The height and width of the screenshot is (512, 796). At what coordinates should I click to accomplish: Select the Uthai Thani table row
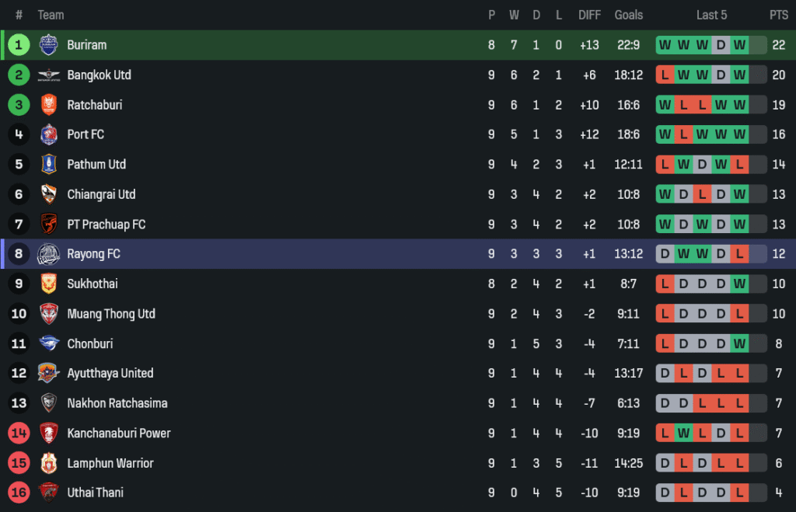point(311,493)
